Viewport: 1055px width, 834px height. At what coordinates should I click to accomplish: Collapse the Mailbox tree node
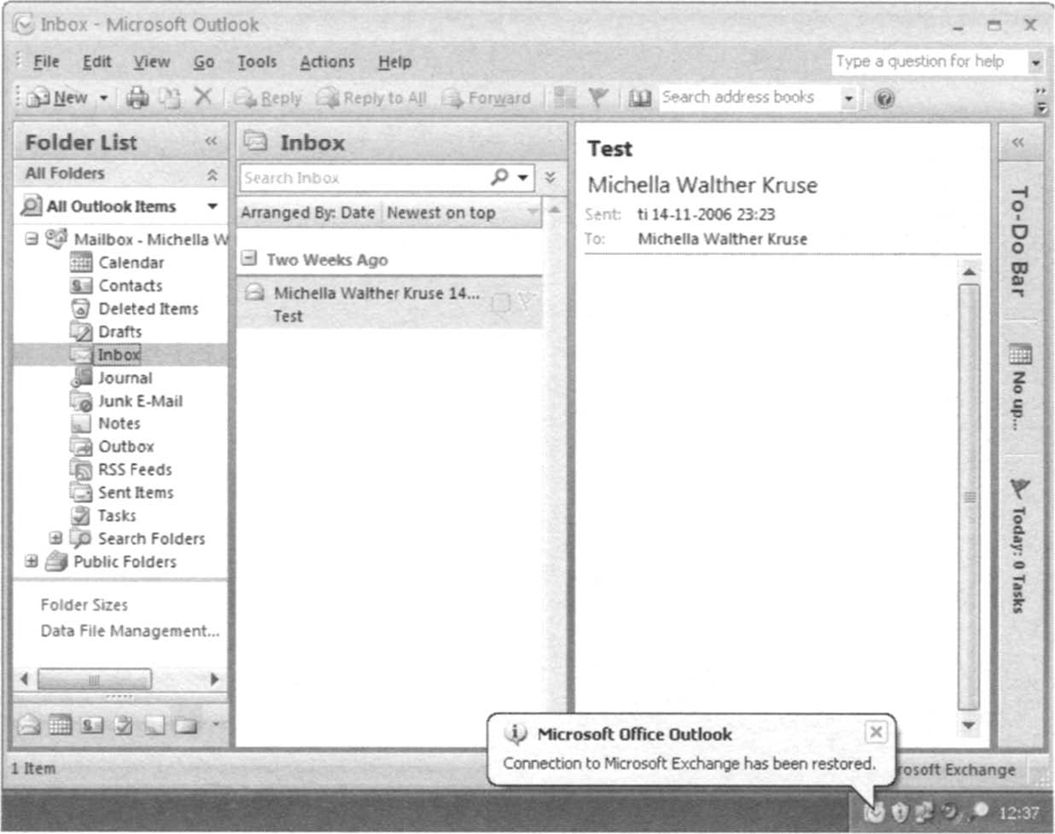coord(32,239)
